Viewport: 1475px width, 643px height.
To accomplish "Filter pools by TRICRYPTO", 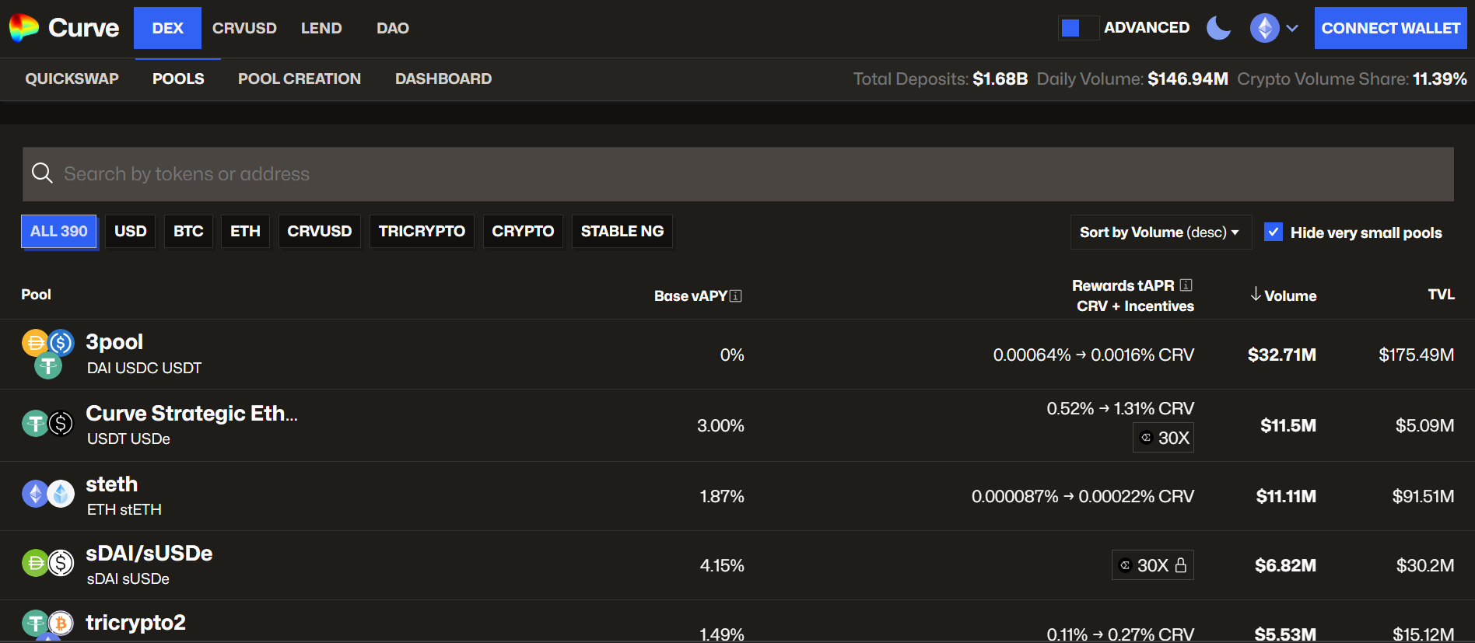I will coord(422,231).
